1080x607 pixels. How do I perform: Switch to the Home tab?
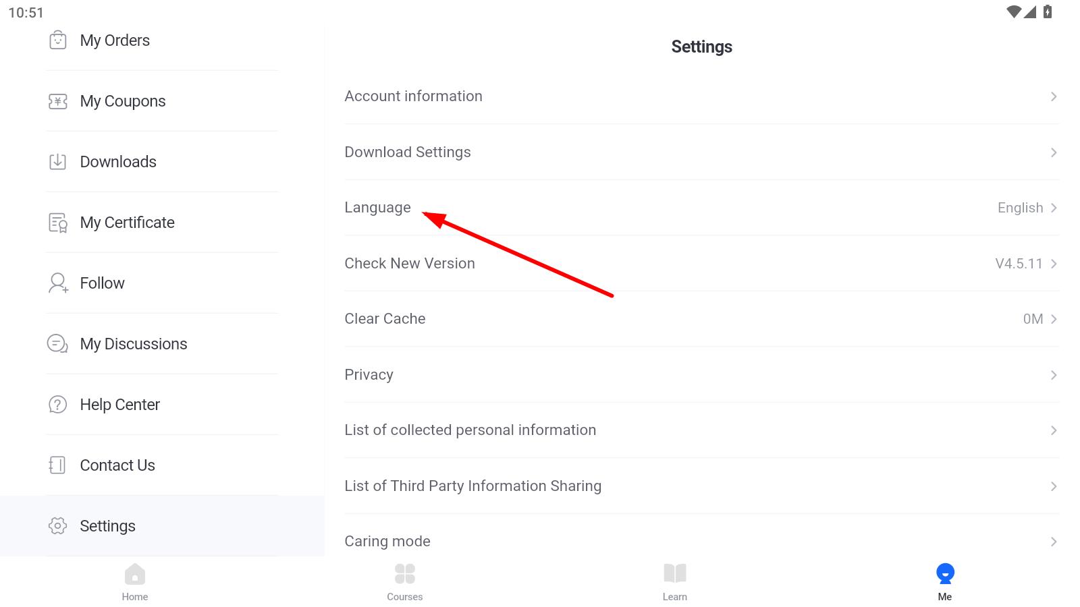click(135, 581)
